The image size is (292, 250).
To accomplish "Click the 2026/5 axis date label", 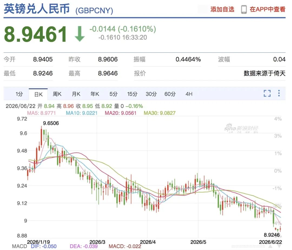I will click(x=198, y=242).
